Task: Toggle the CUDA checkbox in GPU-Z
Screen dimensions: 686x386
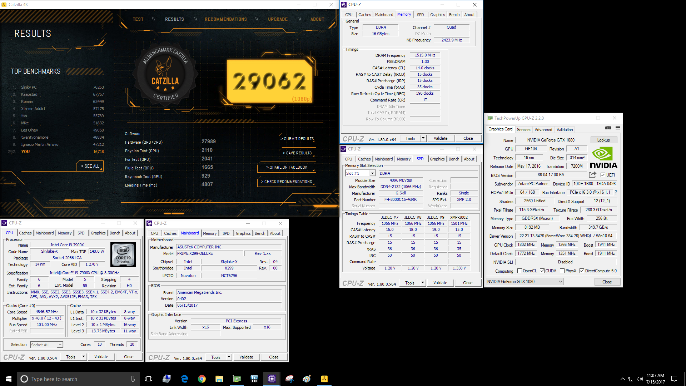Action: 542,271
